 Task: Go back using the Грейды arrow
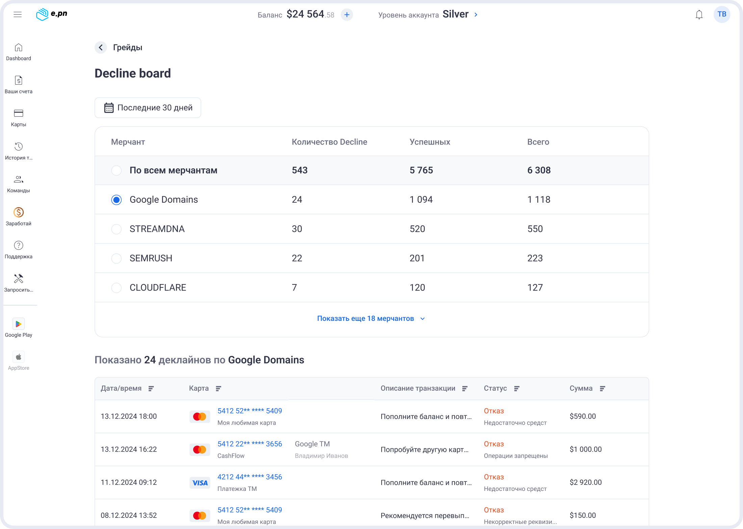click(x=101, y=48)
